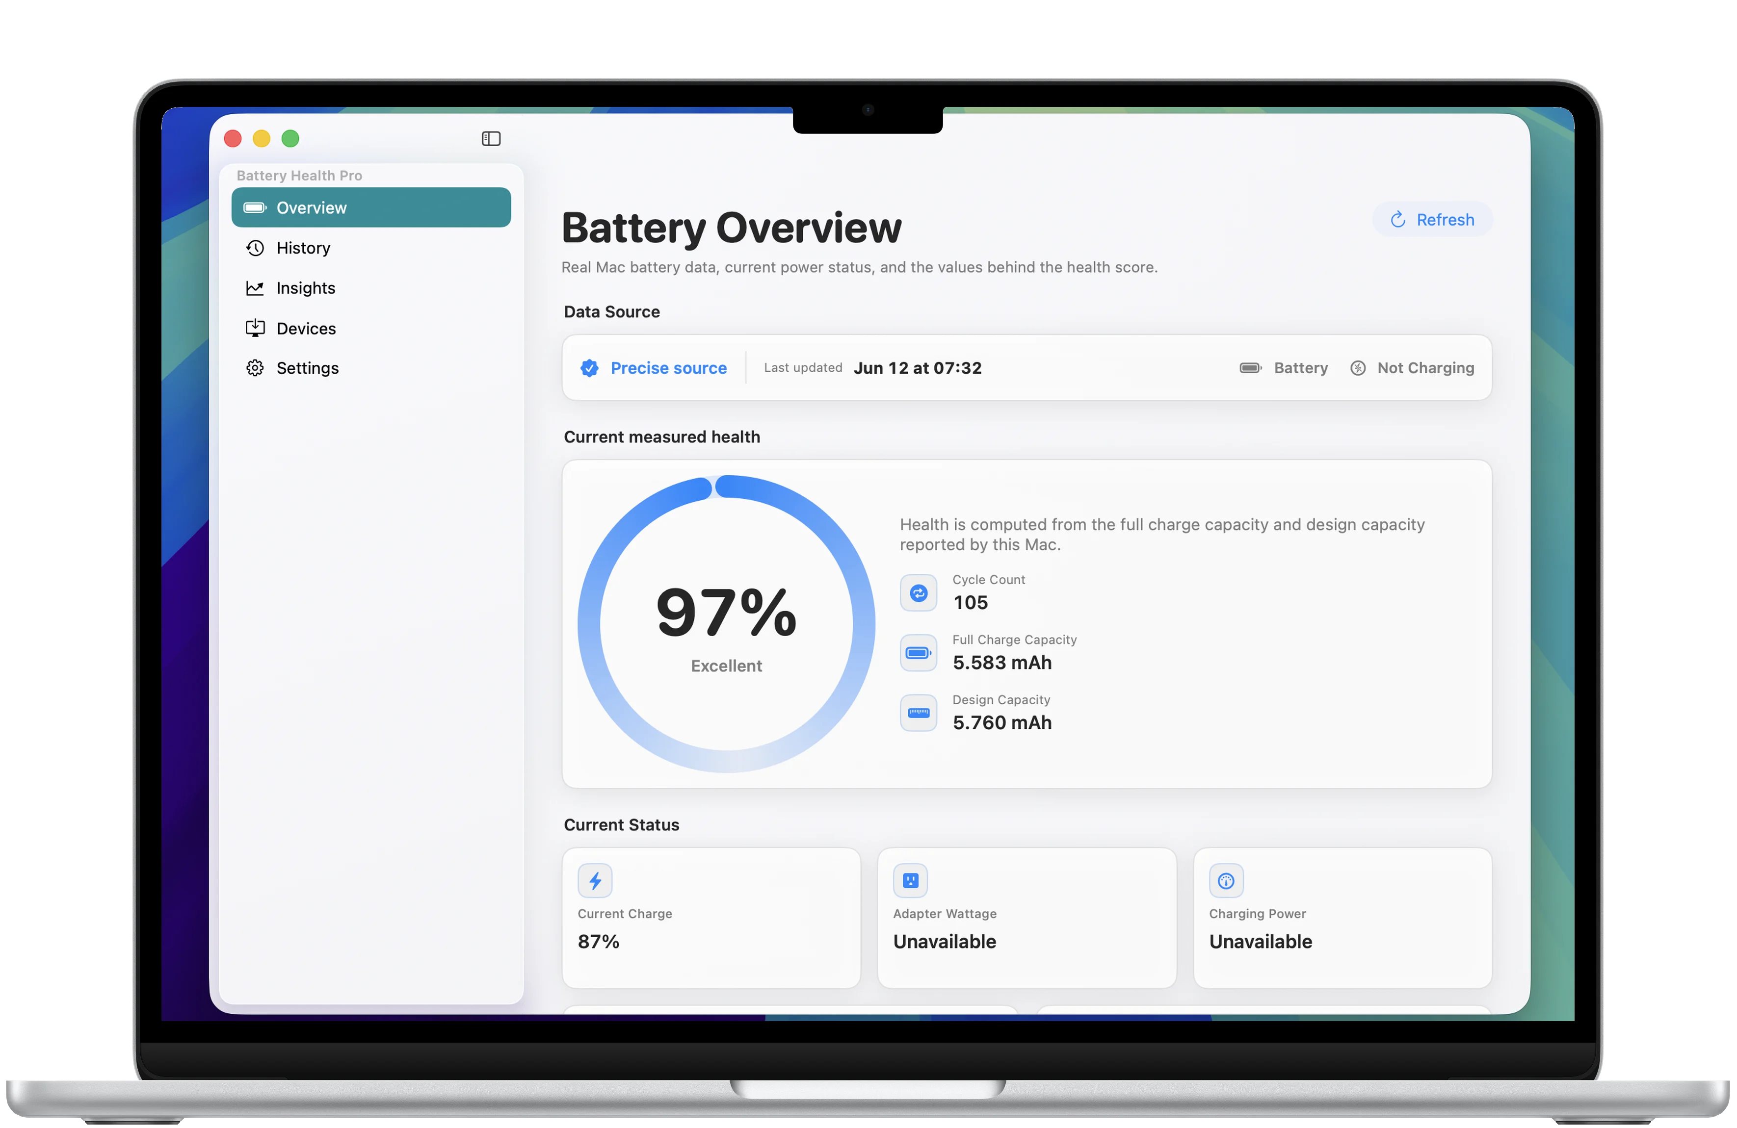The image size is (1737, 1128).
Task: Open the Overview sidebar item
Action: pyautogui.click(x=371, y=208)
